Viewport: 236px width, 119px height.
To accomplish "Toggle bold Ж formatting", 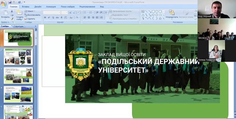I will click(x=45, y=18).
